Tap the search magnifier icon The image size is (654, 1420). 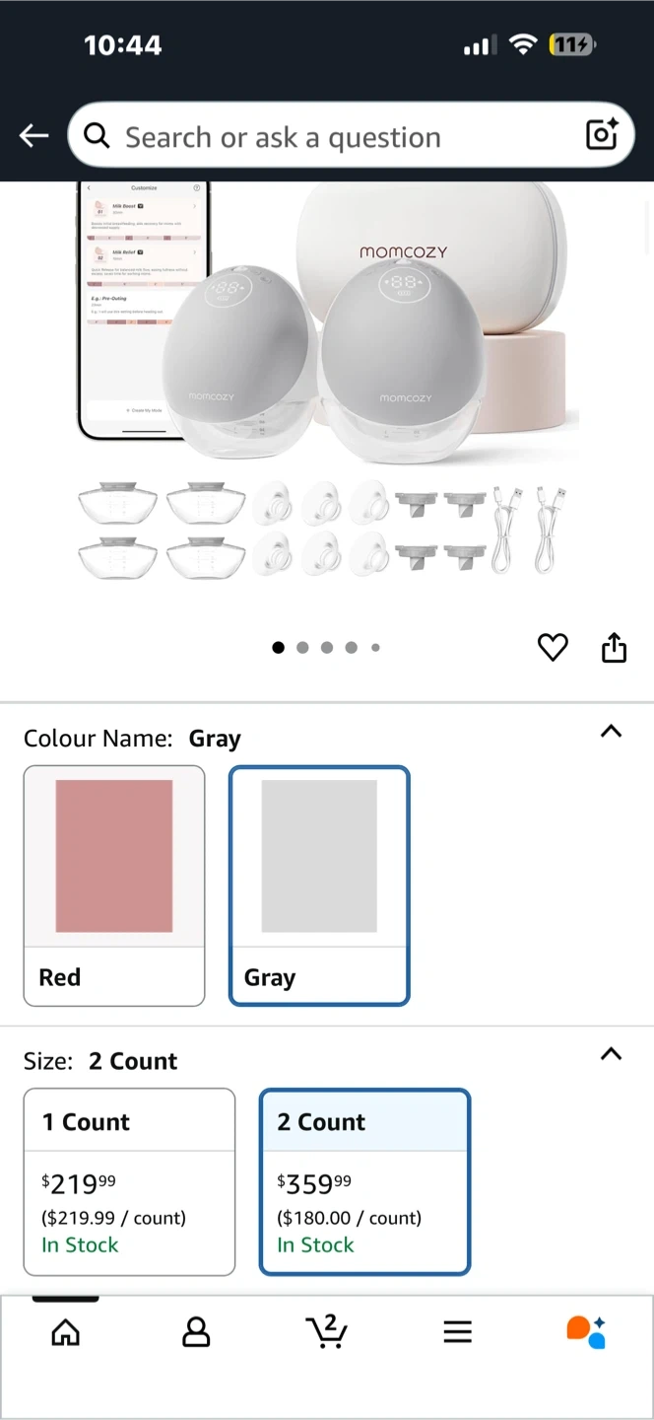click(97, 136)
